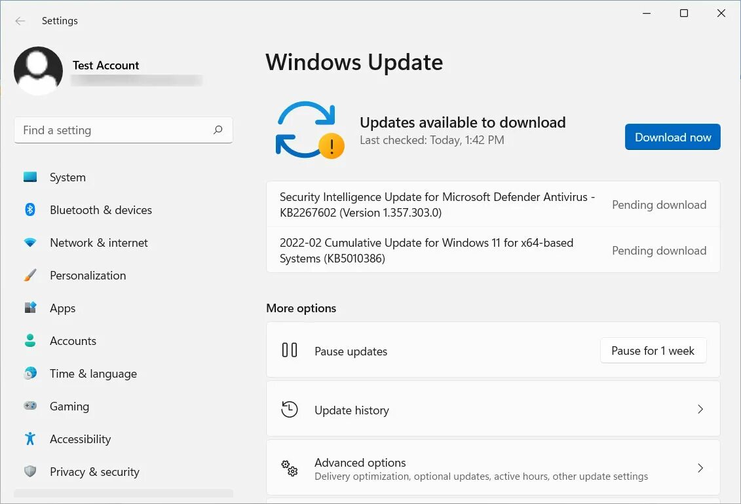The height and width of the screenshot is (504, 741).
Task: Select Time & language in the sidebar
Action: tap(93, 373)
